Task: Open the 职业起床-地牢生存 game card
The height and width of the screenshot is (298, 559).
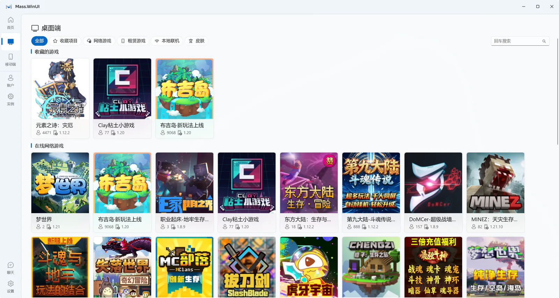Action: tap(184, 192)
